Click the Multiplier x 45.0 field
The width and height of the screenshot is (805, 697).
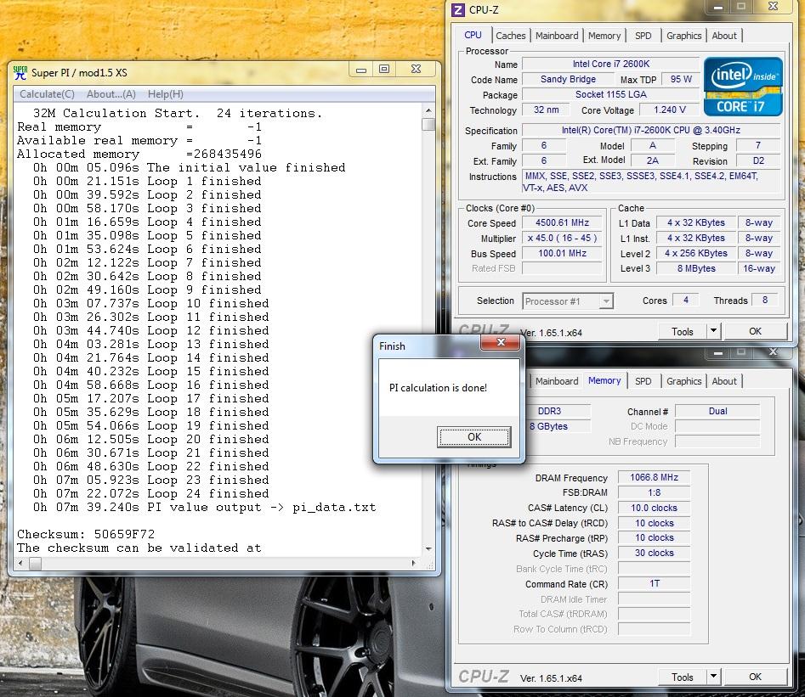[x=562, y=238]
